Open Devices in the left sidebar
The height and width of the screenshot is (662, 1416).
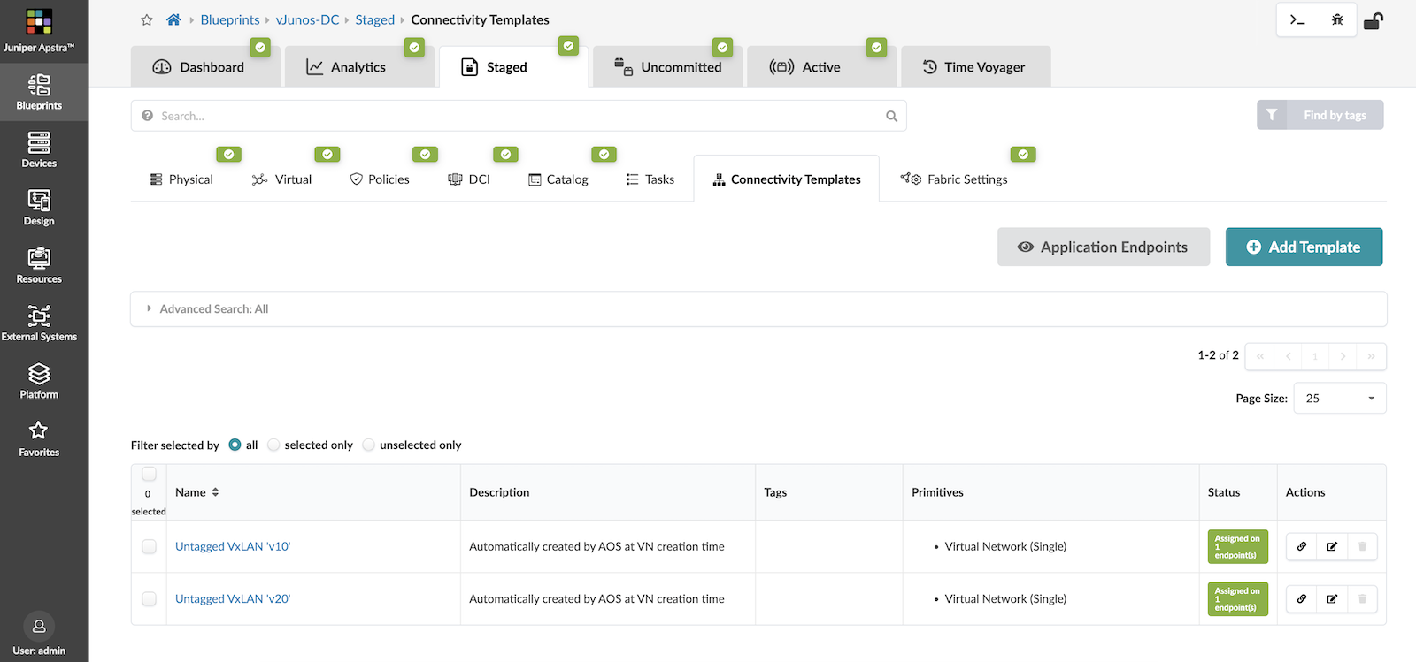(39, 150)
